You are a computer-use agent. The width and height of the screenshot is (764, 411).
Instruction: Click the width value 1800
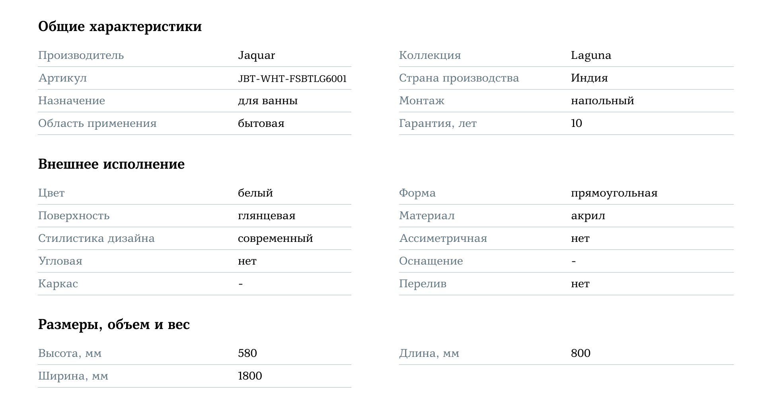[250, 376]
